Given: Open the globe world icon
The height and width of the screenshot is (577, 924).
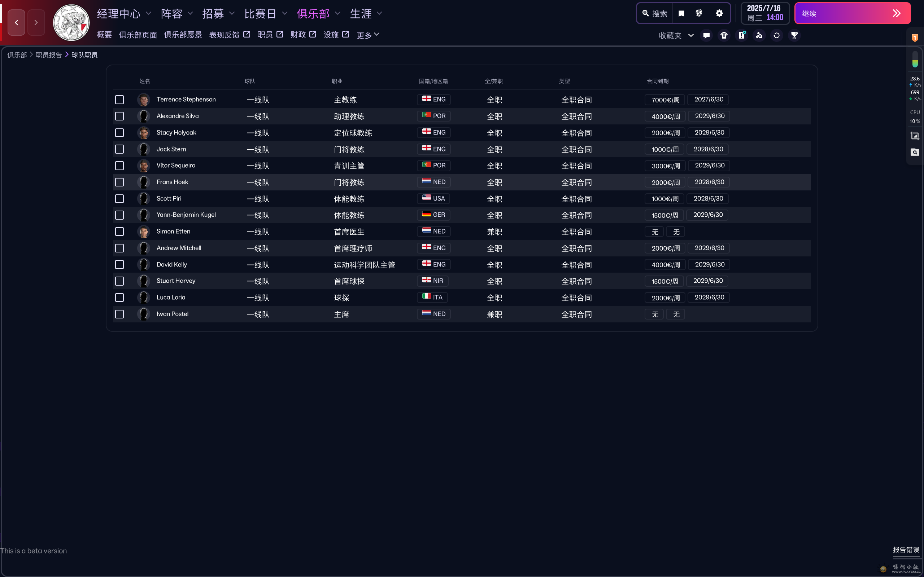Looking at the screenshot, I should (x=699, y=13).
